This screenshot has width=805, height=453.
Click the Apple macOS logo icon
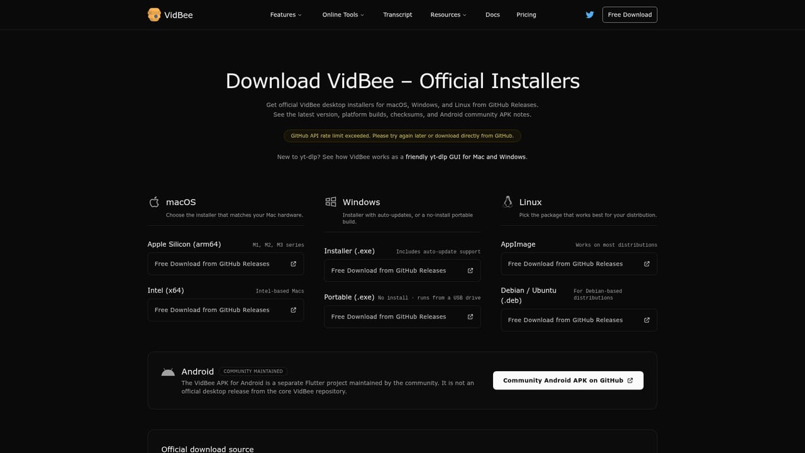(154, 202)
